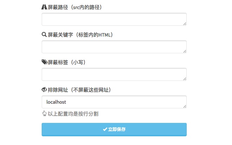This screenshot has width=232, height=145.
Task: Click the pointing hand icon before 以上配置
Action: pyautogui.click(x=45, y=114)
